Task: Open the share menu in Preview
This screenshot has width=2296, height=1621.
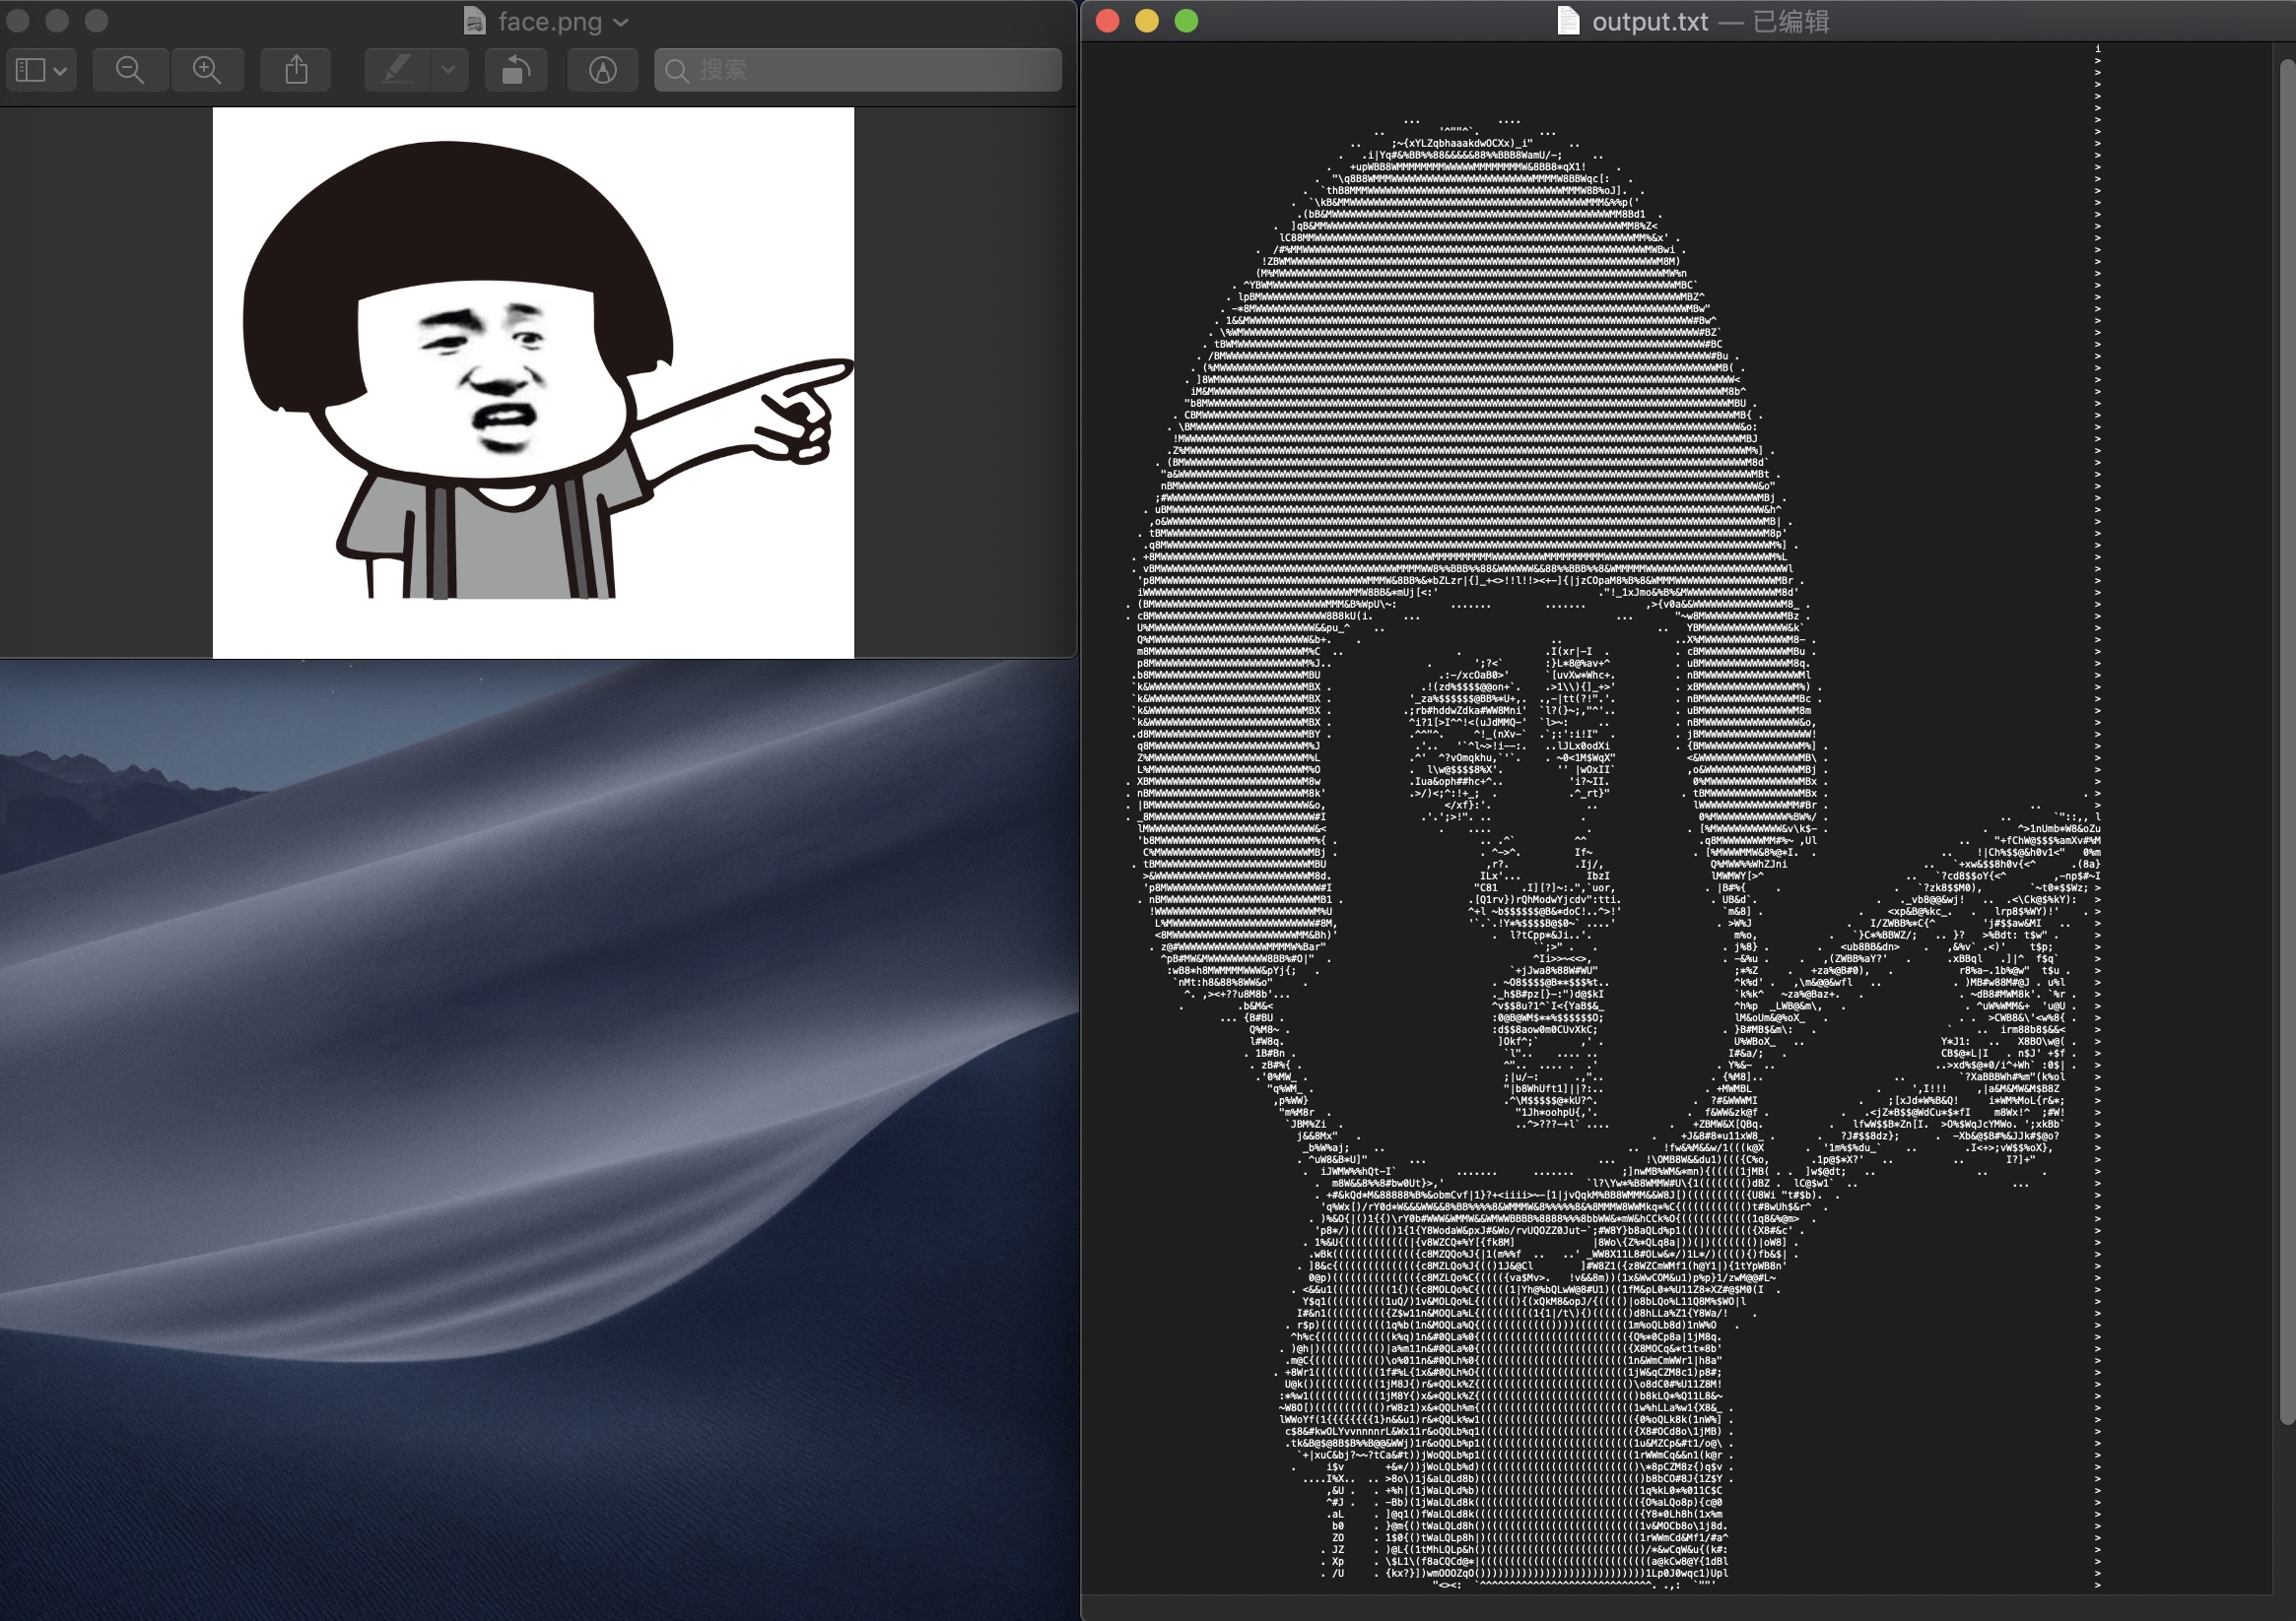Action: pos(296,70)
